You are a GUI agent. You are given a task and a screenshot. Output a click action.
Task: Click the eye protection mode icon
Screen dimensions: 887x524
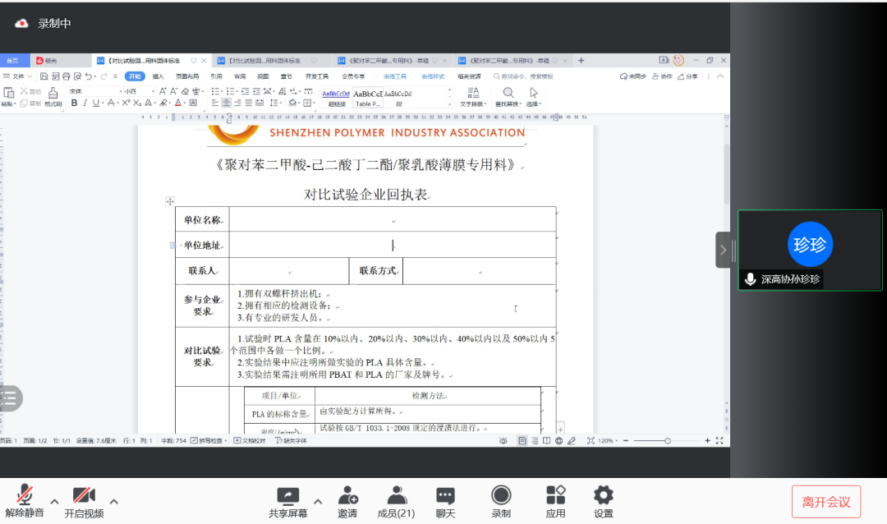(503, 441)
